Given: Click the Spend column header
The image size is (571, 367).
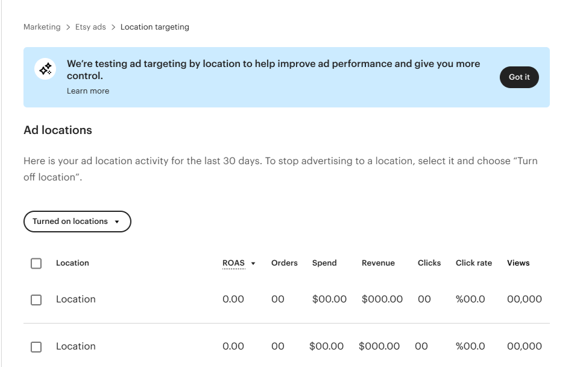Looking at the screenshot, I should coord(324,263).
